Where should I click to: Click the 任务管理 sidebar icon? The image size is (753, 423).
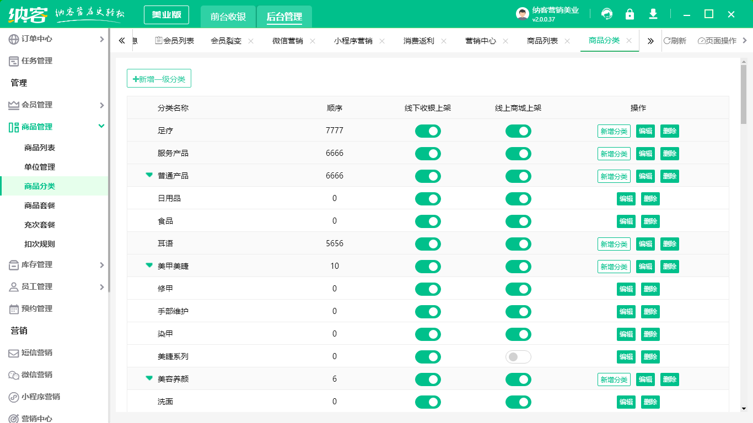tap(14, 61)
